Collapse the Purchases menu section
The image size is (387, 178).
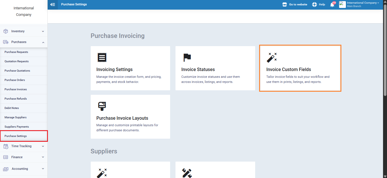(x=24, y=42)
